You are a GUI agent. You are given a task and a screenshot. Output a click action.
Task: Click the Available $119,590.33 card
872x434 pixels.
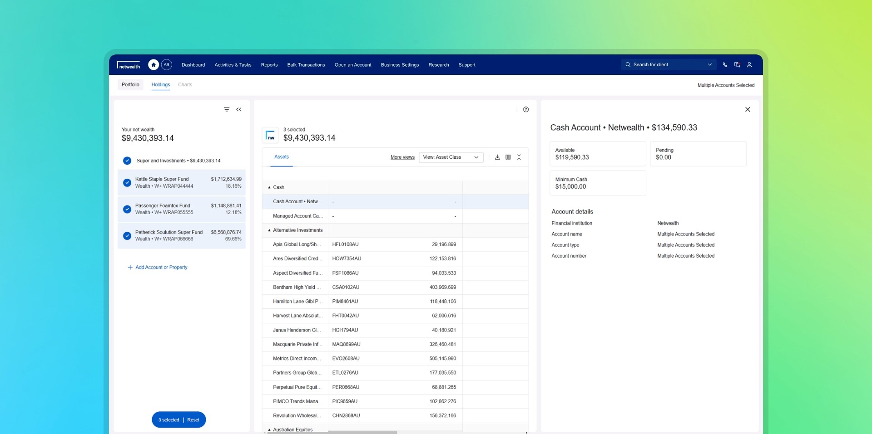point(598,154)
